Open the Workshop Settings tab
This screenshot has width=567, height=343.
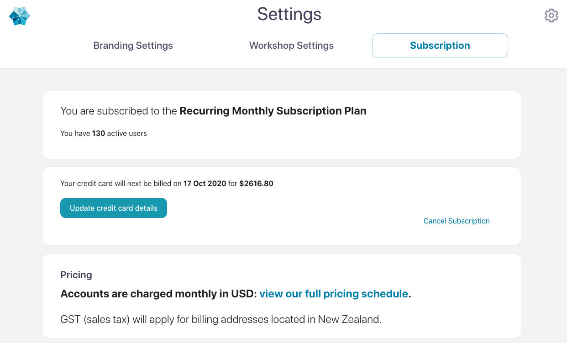[x=291, y=46]
